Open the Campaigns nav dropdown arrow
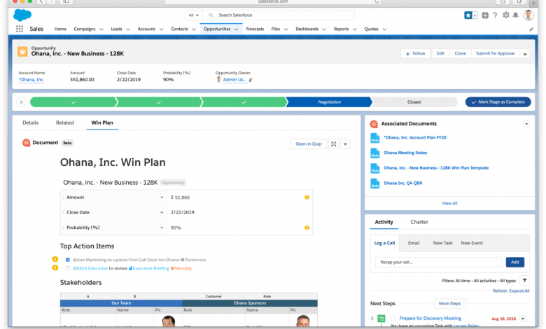The height and width of the screenshot is (329, 546). (101, 29)
